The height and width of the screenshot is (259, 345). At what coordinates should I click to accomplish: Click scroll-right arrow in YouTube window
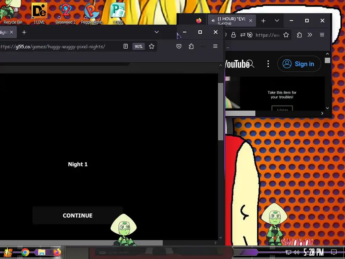pos(322,113)
